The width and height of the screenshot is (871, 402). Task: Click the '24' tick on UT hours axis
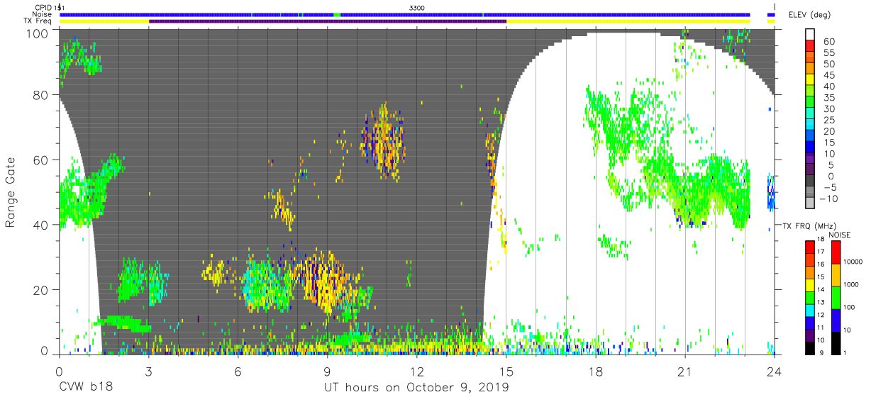pos(775,372)
